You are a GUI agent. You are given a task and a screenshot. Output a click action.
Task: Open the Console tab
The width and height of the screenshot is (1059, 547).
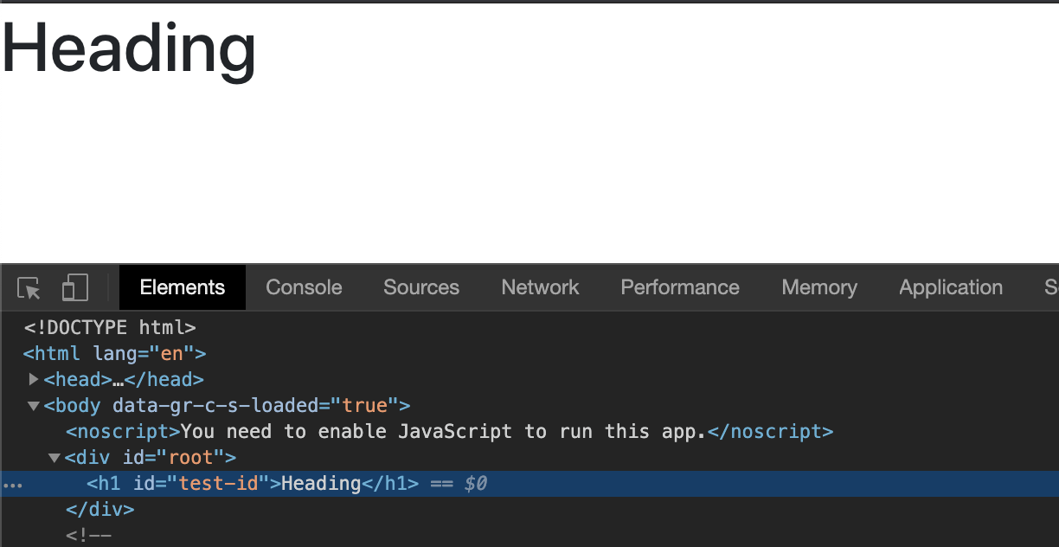tap(304, 287)
